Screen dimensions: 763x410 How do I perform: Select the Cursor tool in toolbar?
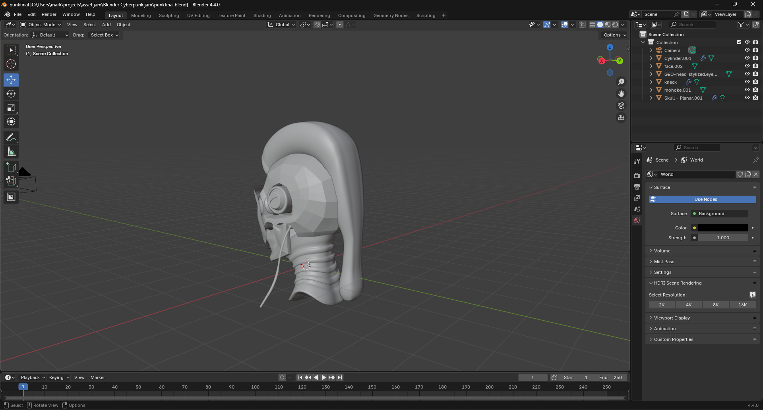11,64
